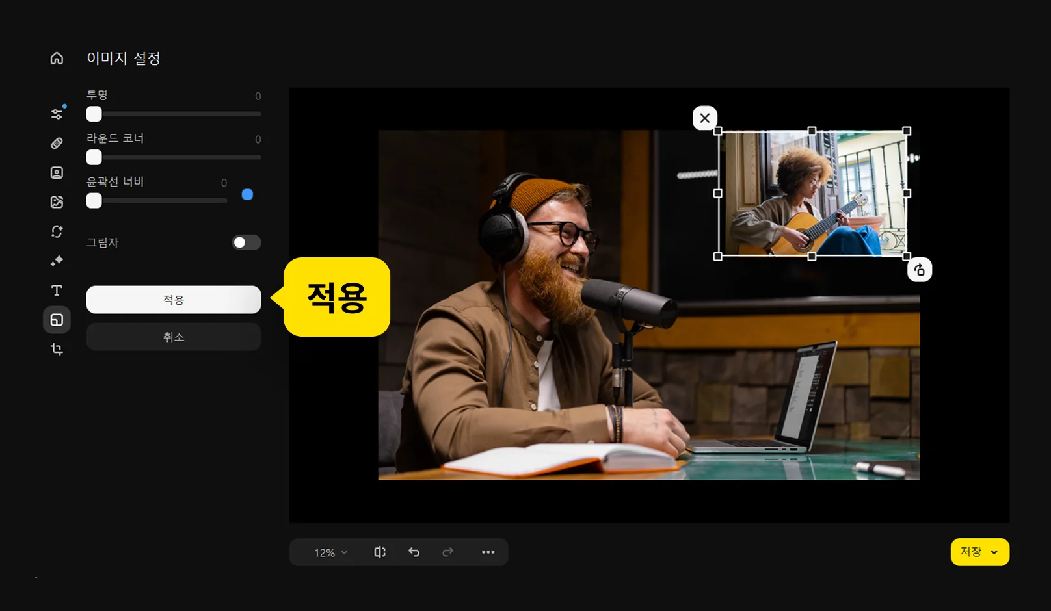
Task: Select the text tool
Action: coord(57,291)
